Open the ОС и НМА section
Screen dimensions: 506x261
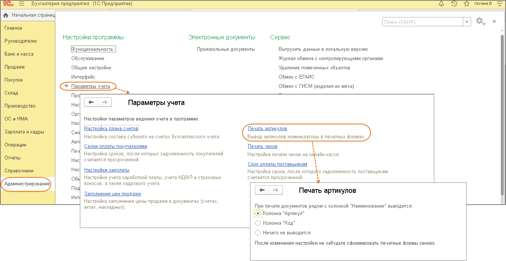click(16, 119)
